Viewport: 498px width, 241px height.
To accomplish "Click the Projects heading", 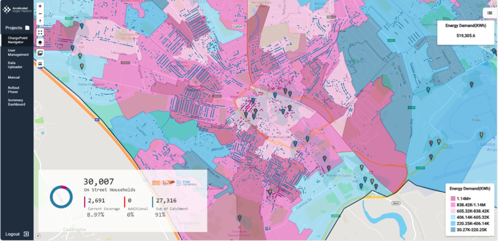I will [x=14, y=28].
